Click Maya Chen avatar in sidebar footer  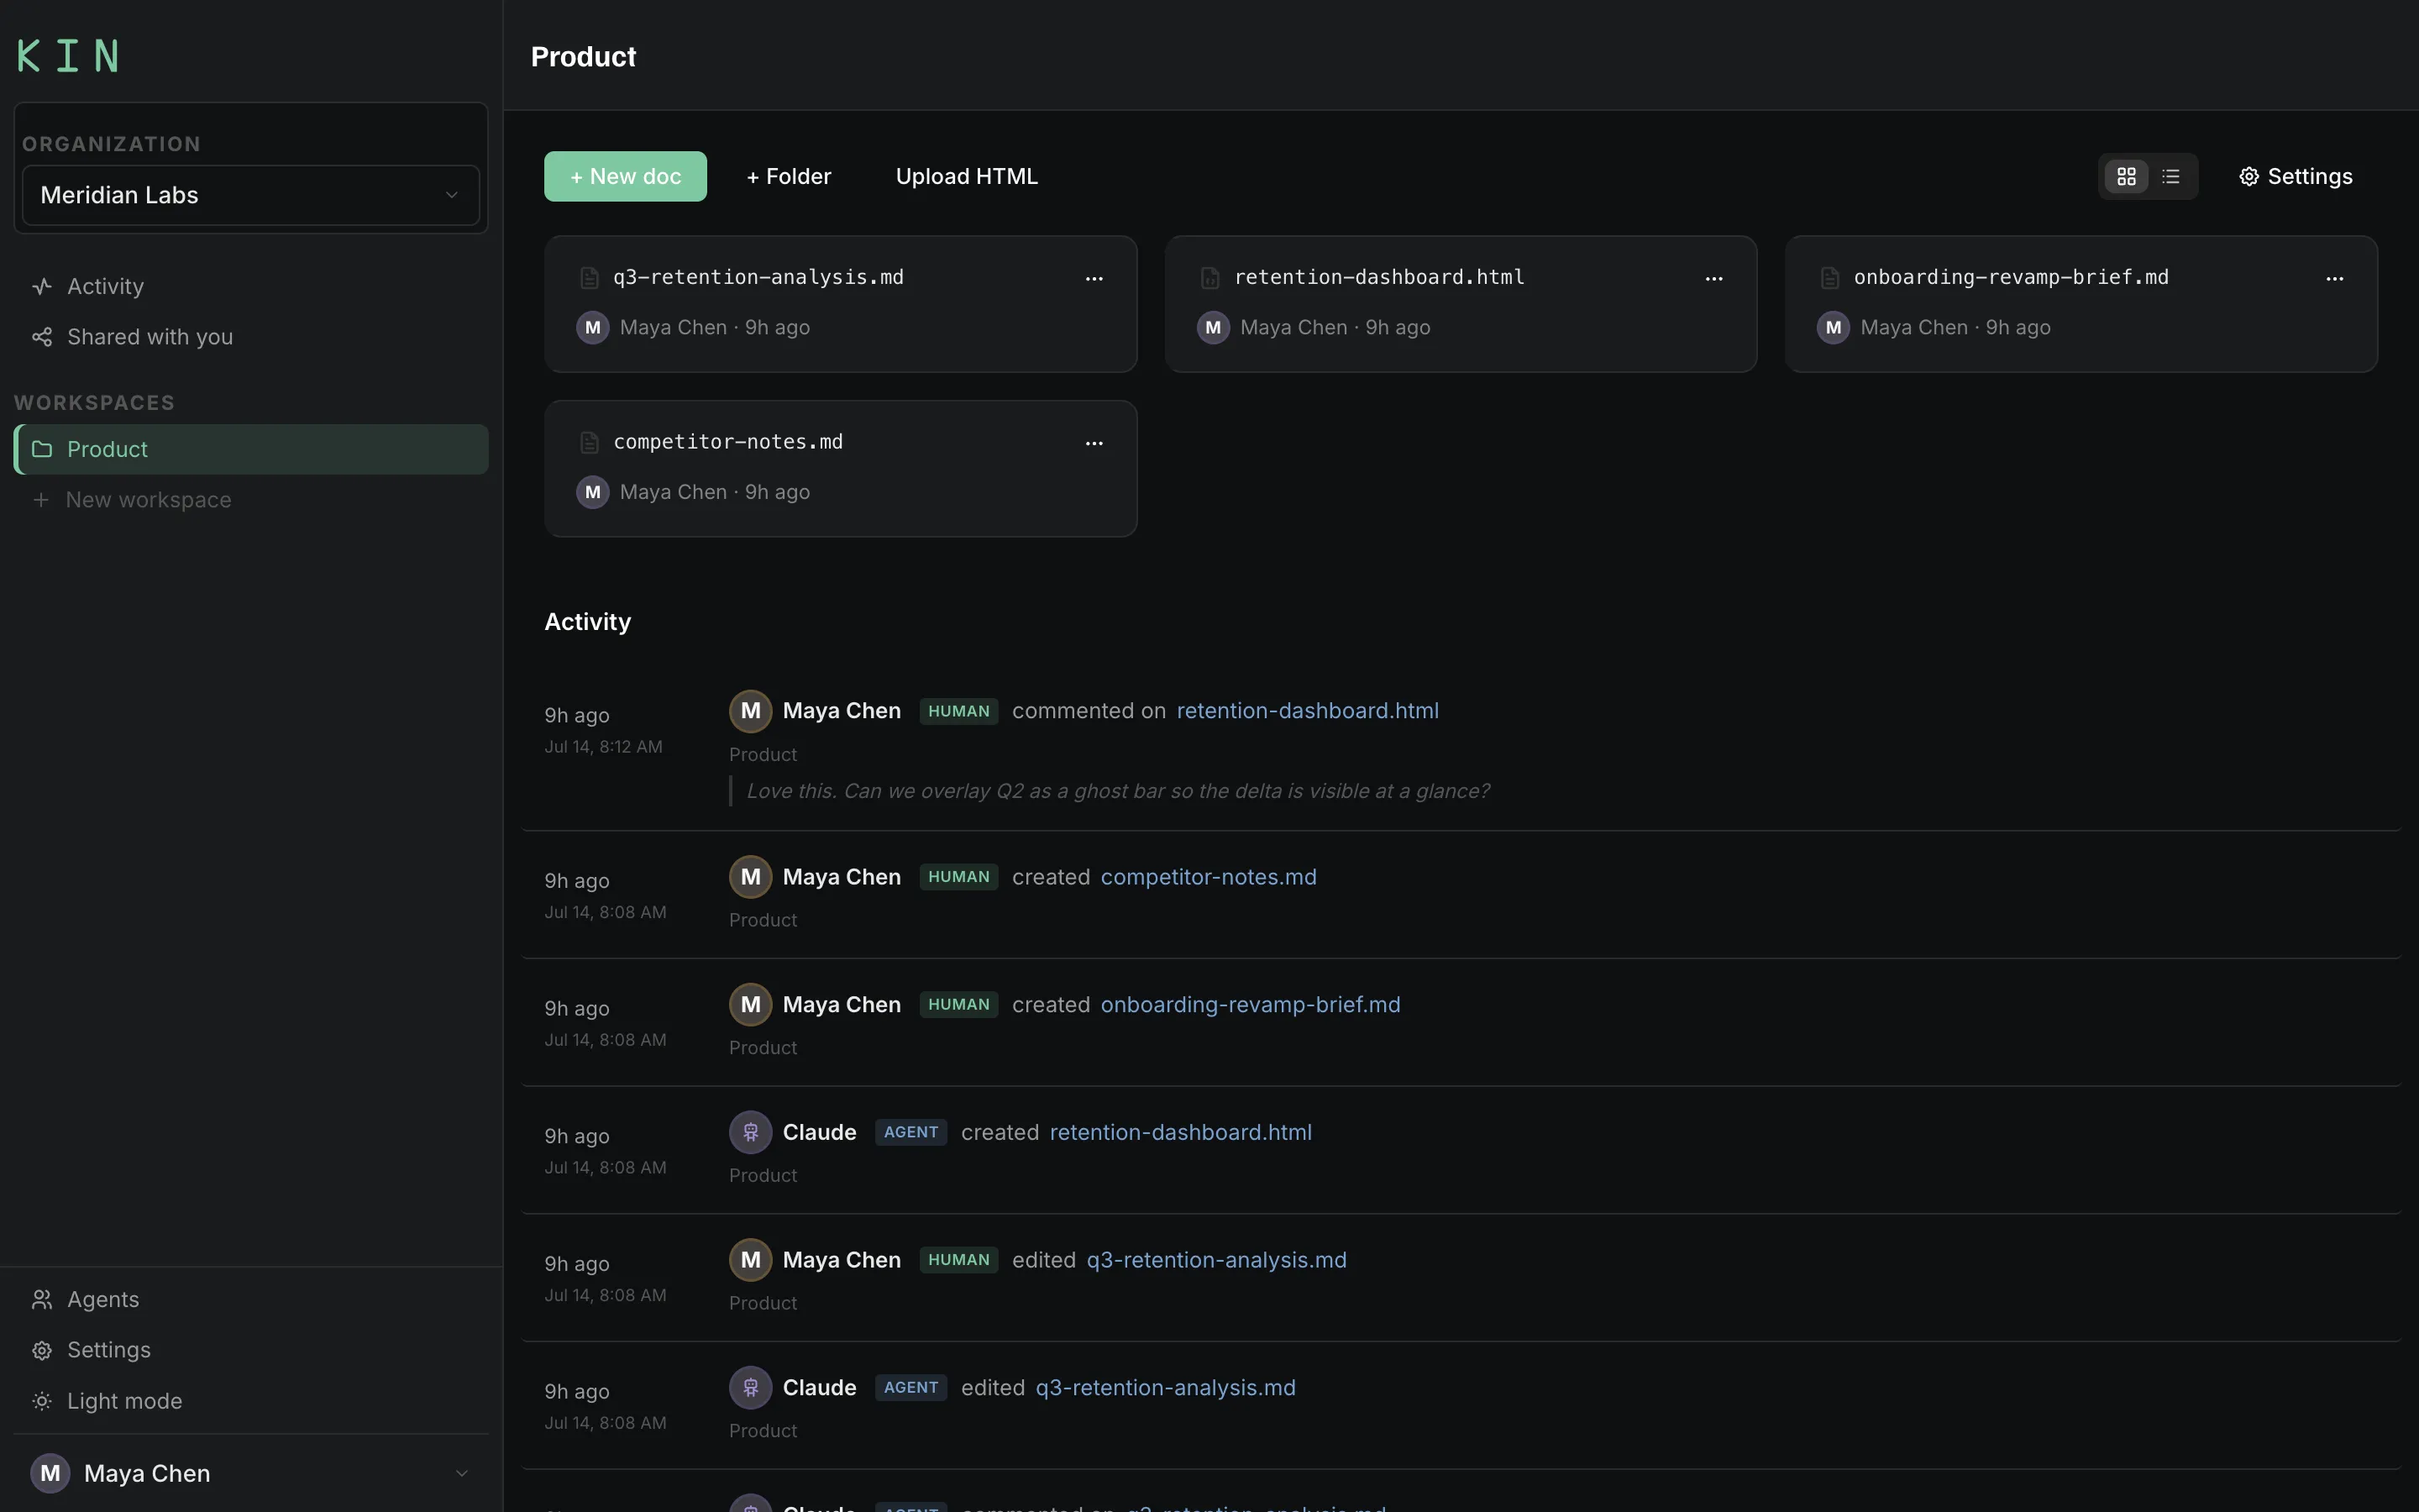(x=50, y=1473)
